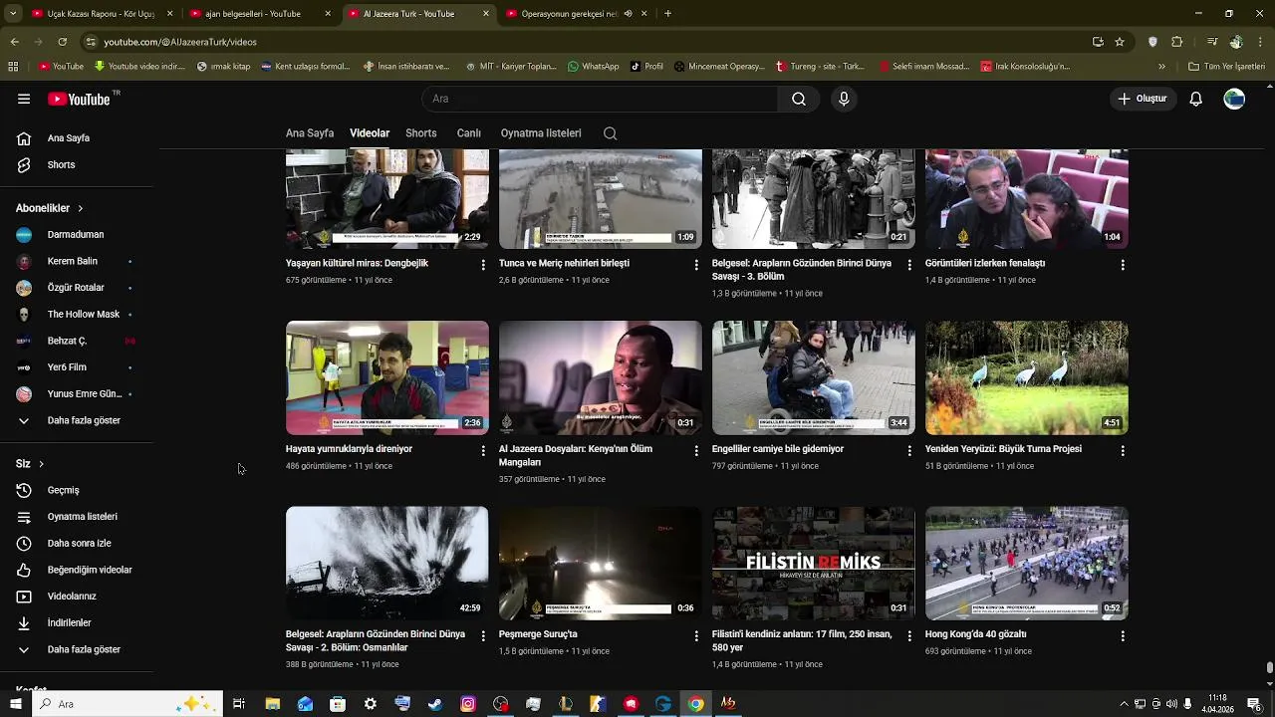Screen dimensions: 1275x717
Task: Close the Al Jazeera Turk browser tab
Action: [x=486, y=14]
